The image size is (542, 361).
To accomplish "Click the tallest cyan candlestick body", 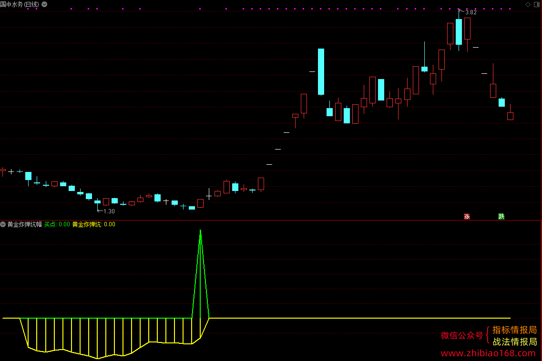I will tap(321, 71).
